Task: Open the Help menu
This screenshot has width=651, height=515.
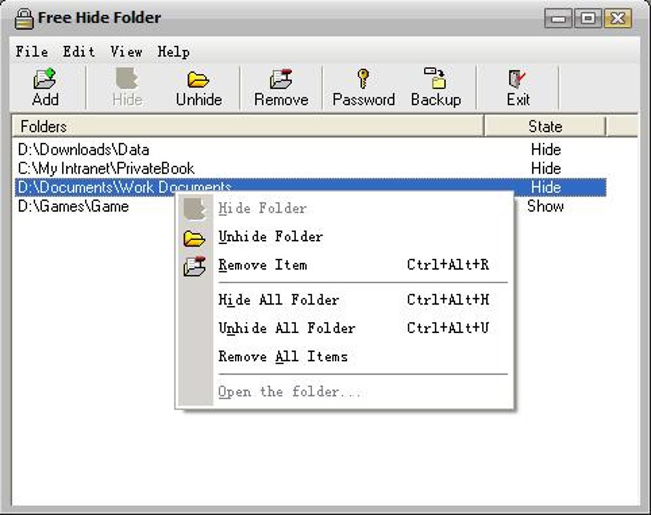Action: coord(174,52)
